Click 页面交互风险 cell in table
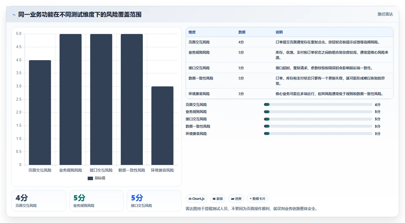 (x=199, y=42)
